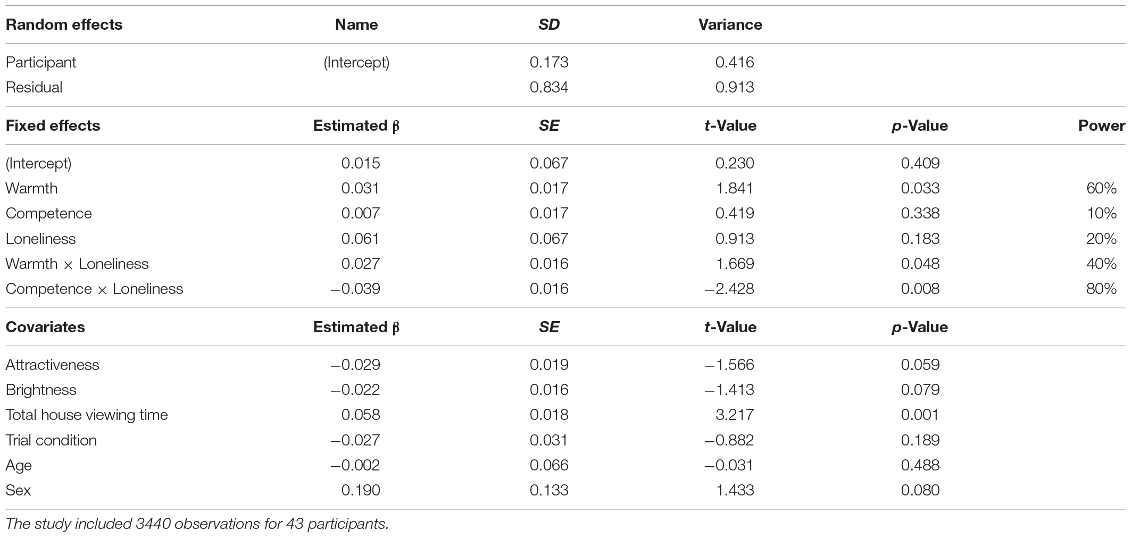
Task: Click the Fixed effects section header
Action: (53, 125)
